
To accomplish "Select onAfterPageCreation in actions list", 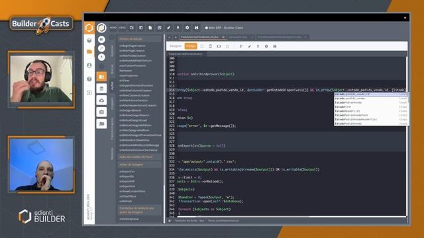I will (x=132, y=50).
